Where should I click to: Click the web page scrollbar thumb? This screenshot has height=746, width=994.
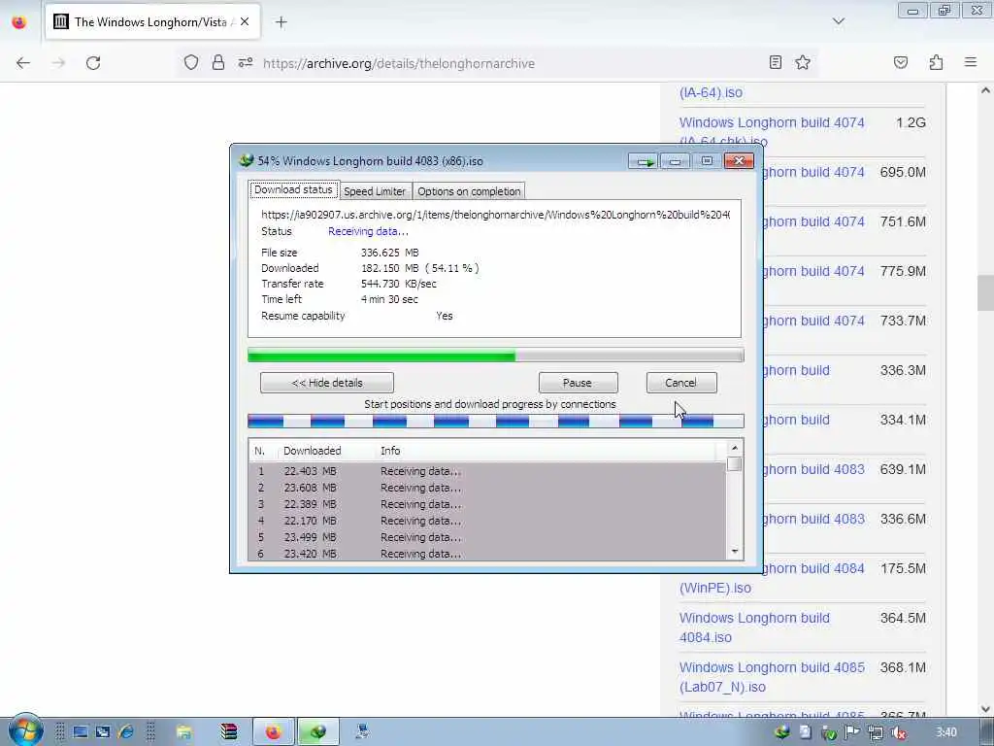tap(985, 292)
